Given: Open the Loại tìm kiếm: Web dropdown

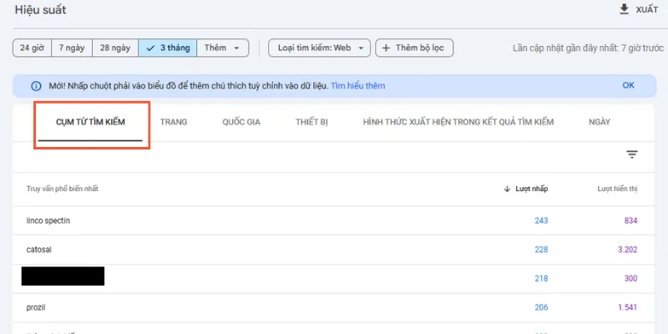Looking at the screenshot, I should tap(319, 48).
